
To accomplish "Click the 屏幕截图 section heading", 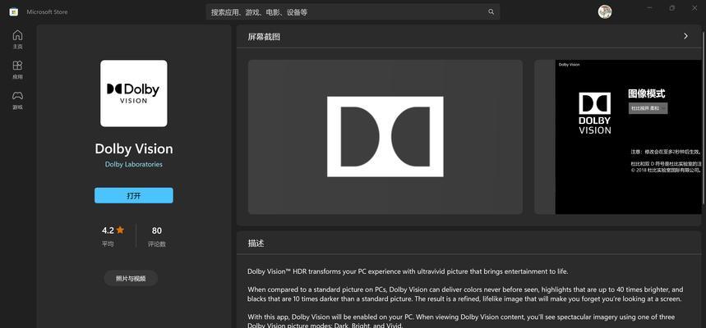I will (264, 37).
